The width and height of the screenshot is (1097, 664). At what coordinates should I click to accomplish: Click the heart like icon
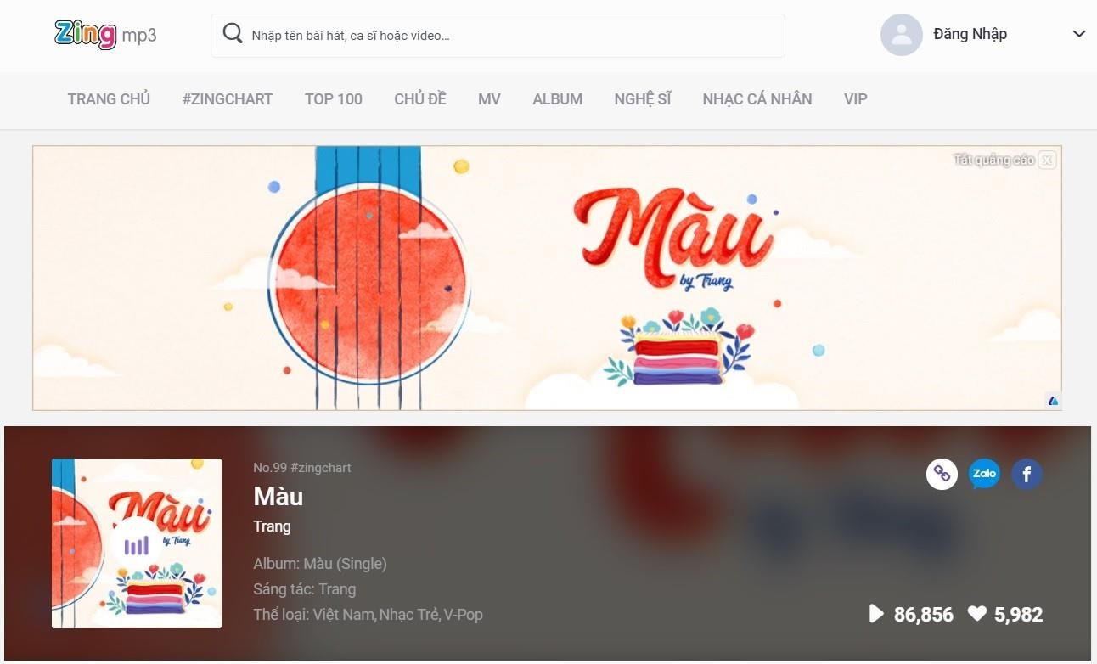click(977, 613)
